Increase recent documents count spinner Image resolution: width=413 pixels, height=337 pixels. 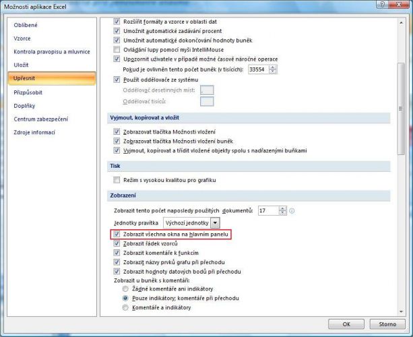point(282,208)
